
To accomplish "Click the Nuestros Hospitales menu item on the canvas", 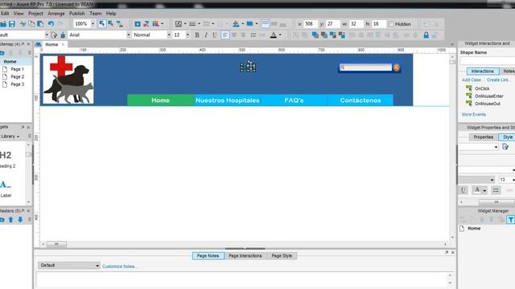I will click(x=227, y=100).
